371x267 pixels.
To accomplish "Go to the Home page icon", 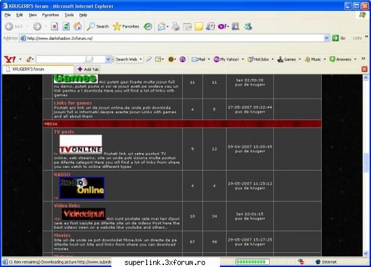I will (78, 26).
